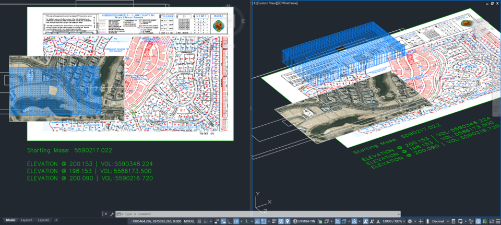Open 3D object snap dropdown arrow
The height and width of the screenshot is (225, 501).
[332, 221]
